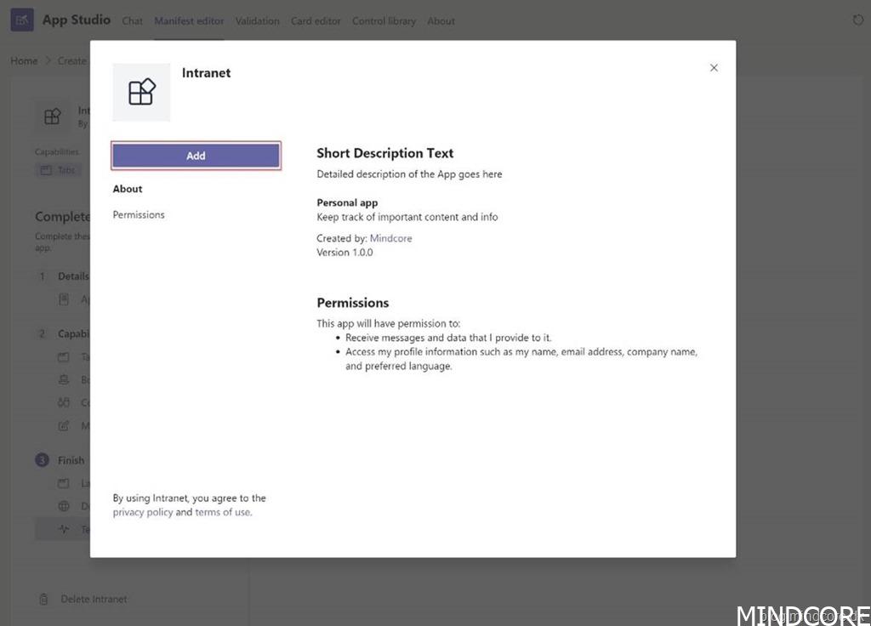Click the Intranet app icon in dialog

141,92
